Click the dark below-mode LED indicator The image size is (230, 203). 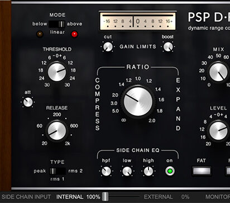(x=40, y=34)
